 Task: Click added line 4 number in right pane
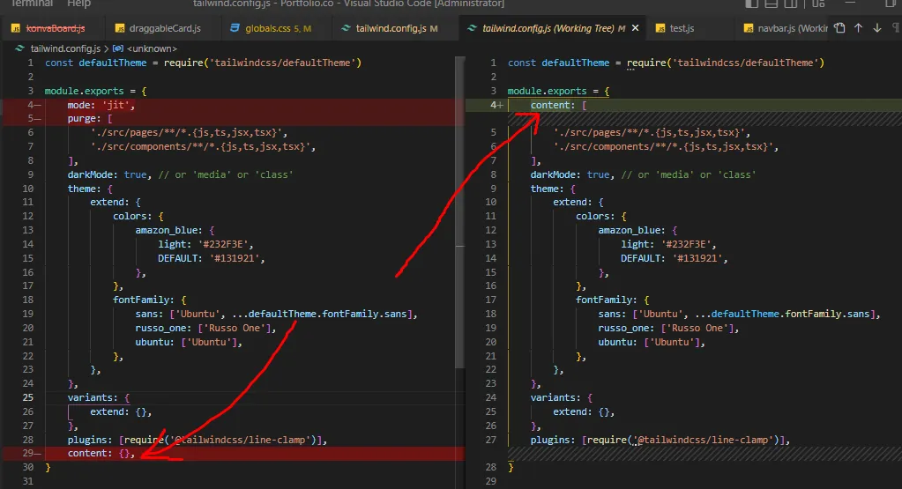pos(494,105)
